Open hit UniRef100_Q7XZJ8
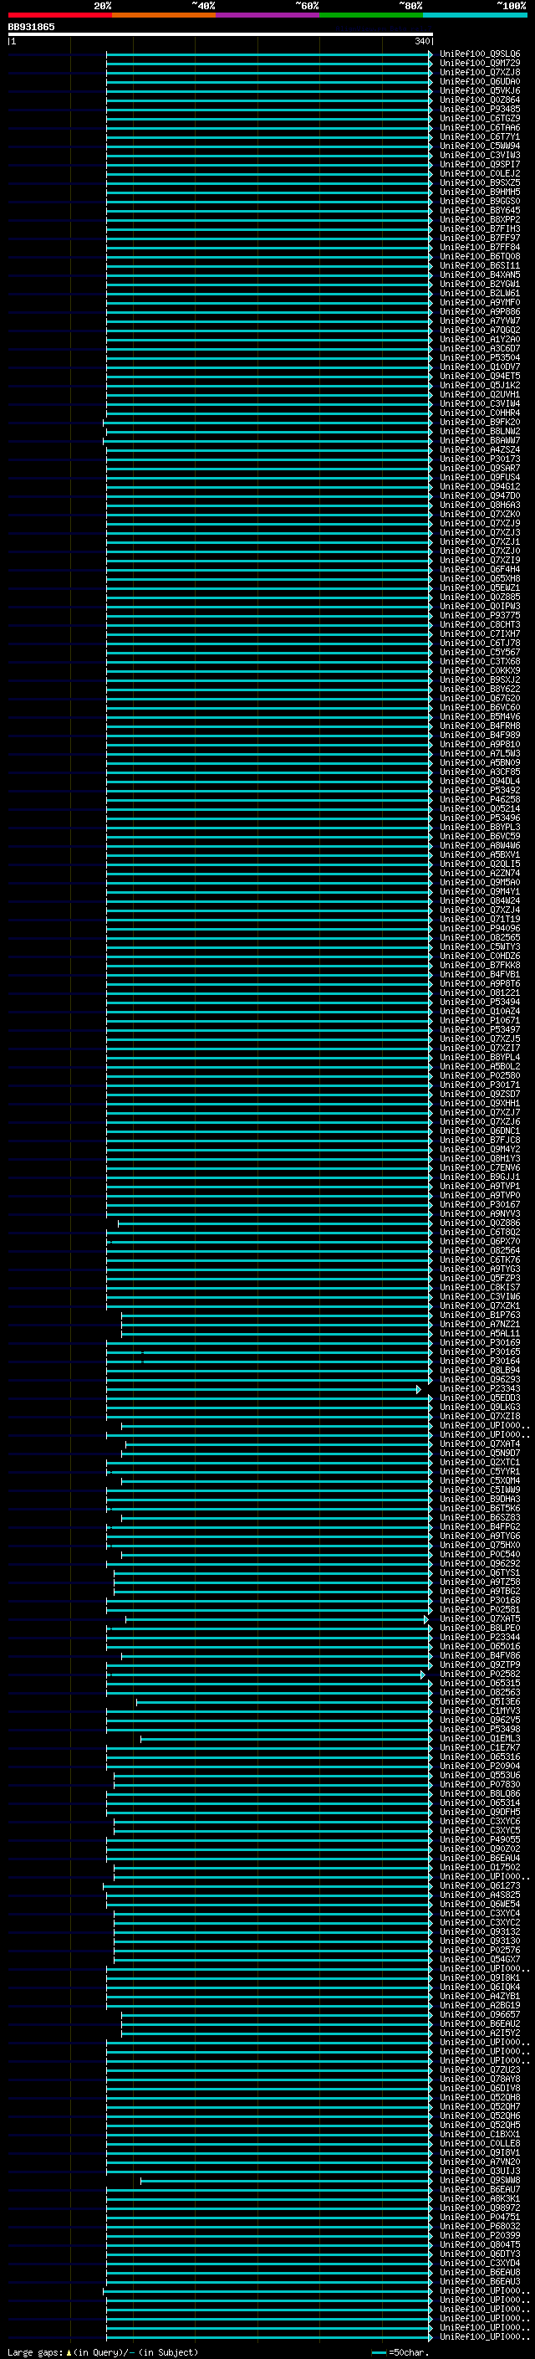The height and width of the screenshot is (2359, 535). pyautogui.click(x=480, y=72)
